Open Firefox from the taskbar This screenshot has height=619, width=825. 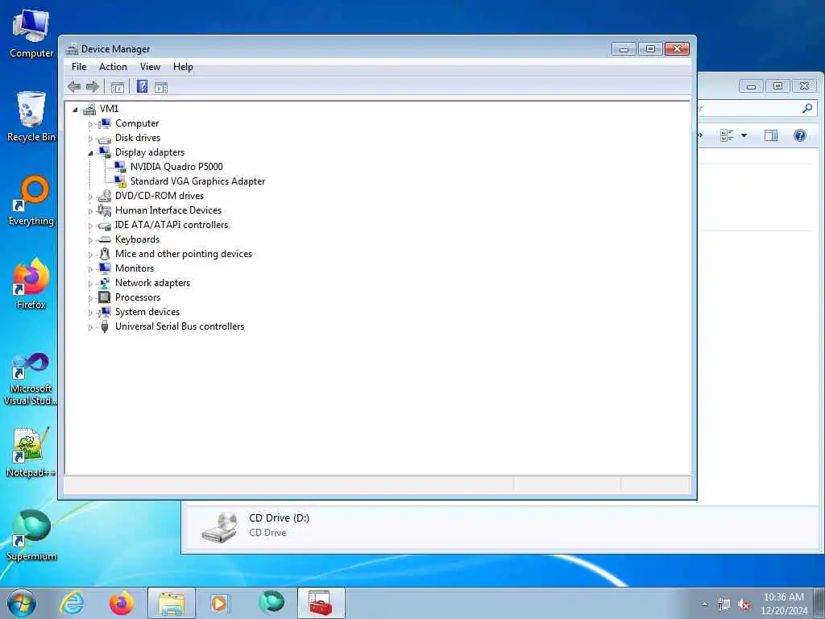122,603
